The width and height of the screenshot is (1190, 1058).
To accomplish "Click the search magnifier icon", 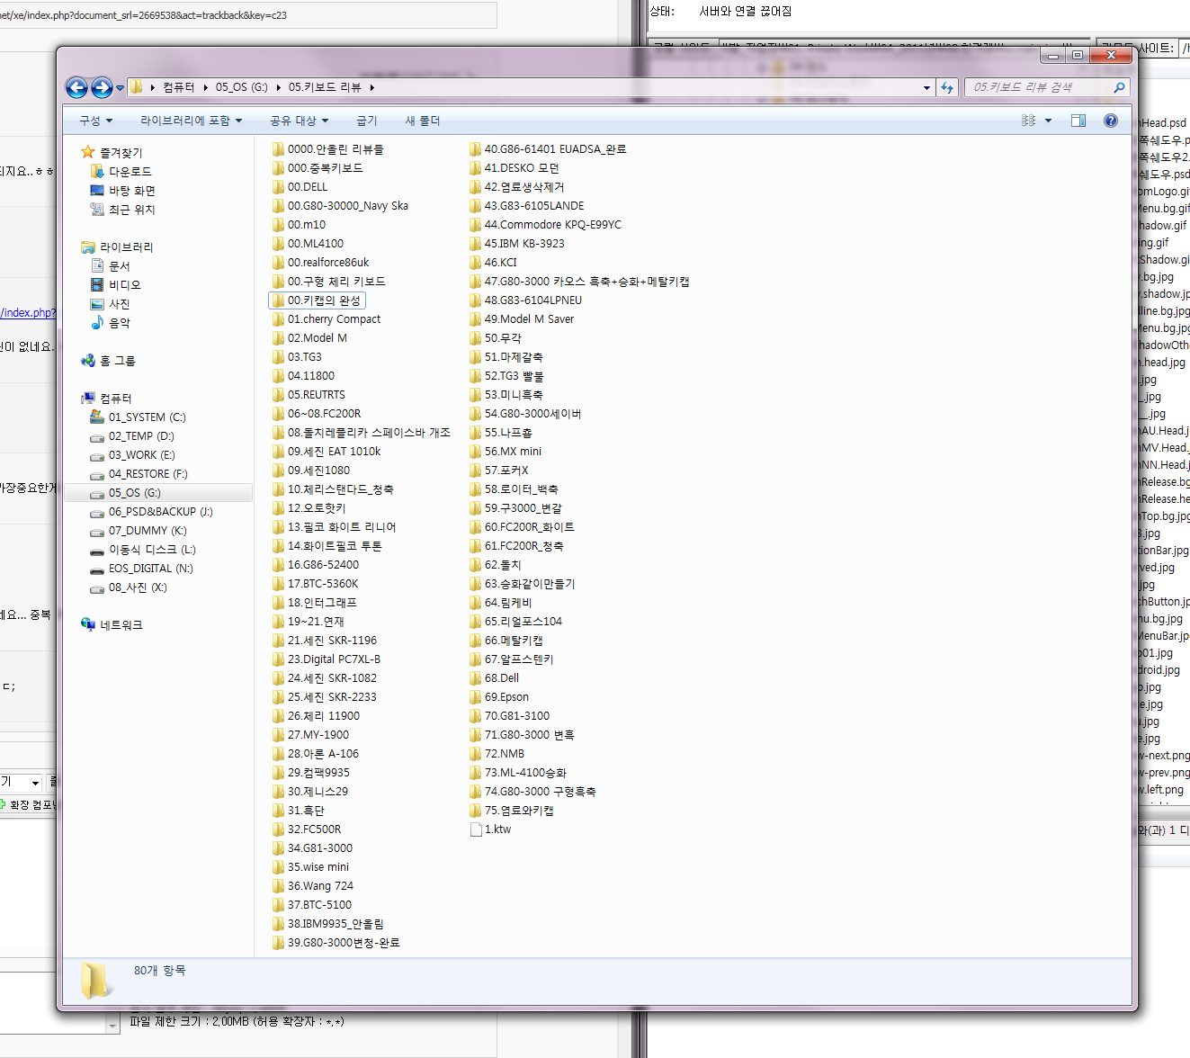I will [x=1119, y=87].
